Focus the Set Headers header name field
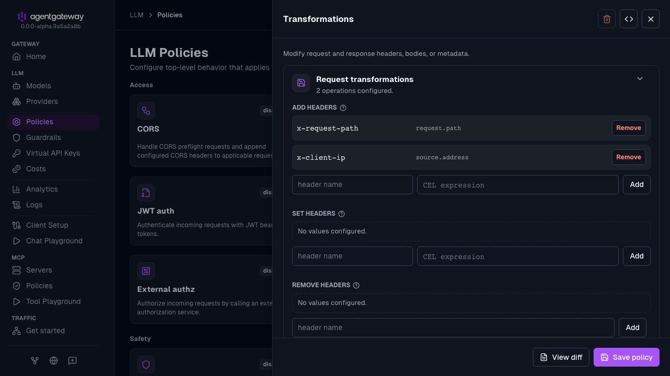 pyautogui.click(x=352, y=256)
